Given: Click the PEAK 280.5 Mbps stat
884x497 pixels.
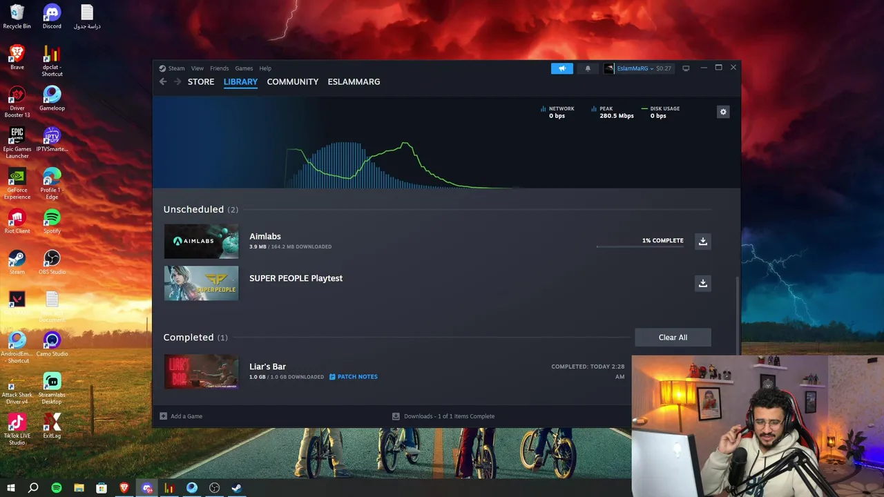Looking at the screenshot, I should pyautogui.click(x=613, y=112).
